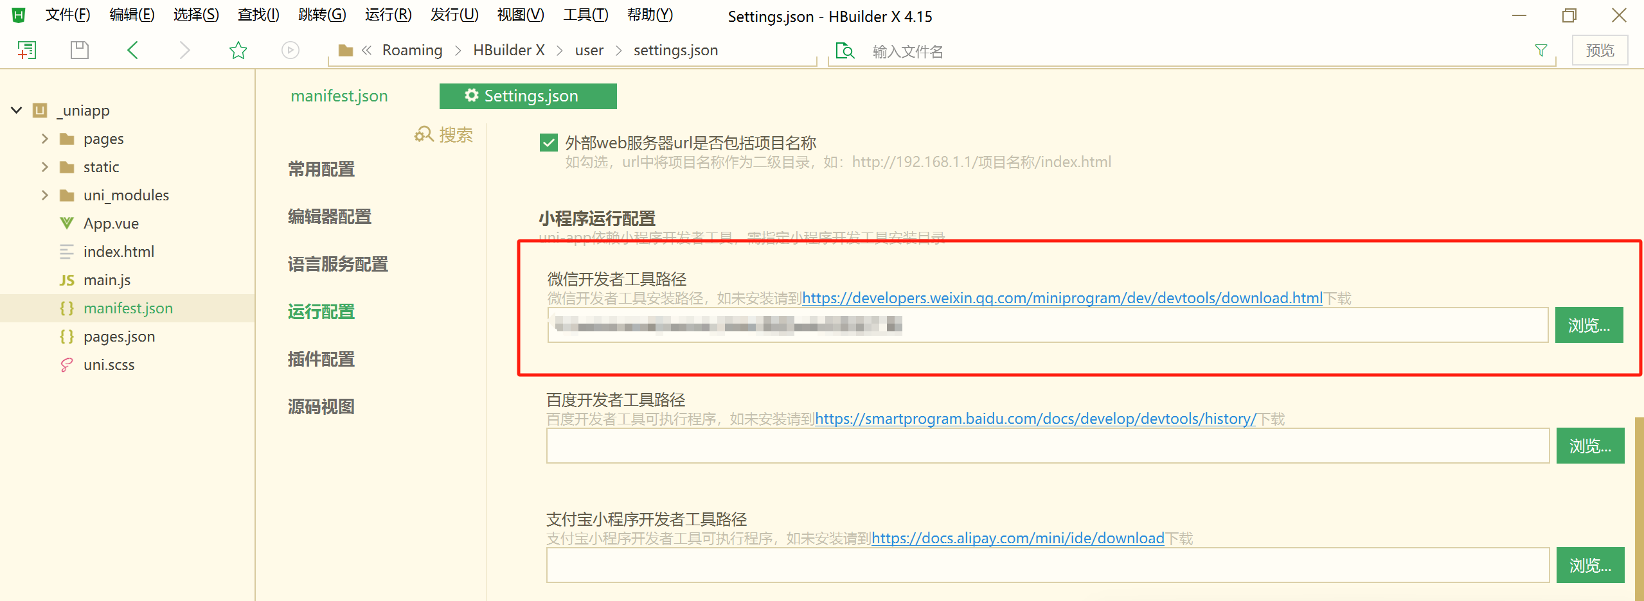Click the Alipay developer tool path field
Image resolution: width=1644 pixels, height=601 pixels.
(x=1048, y=565)
